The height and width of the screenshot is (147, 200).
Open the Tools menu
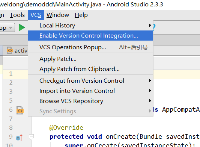tap(17, 15)
